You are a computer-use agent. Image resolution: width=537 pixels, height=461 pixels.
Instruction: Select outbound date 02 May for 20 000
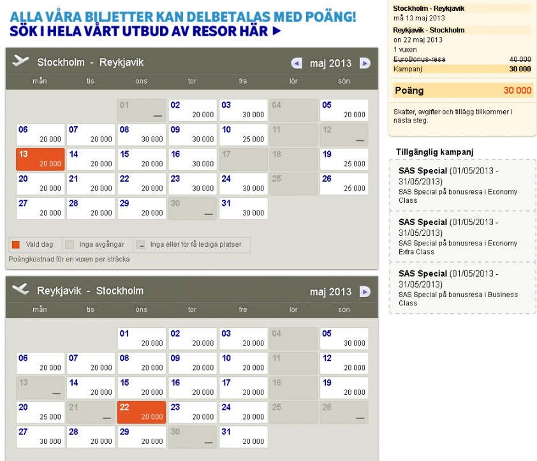193,110
